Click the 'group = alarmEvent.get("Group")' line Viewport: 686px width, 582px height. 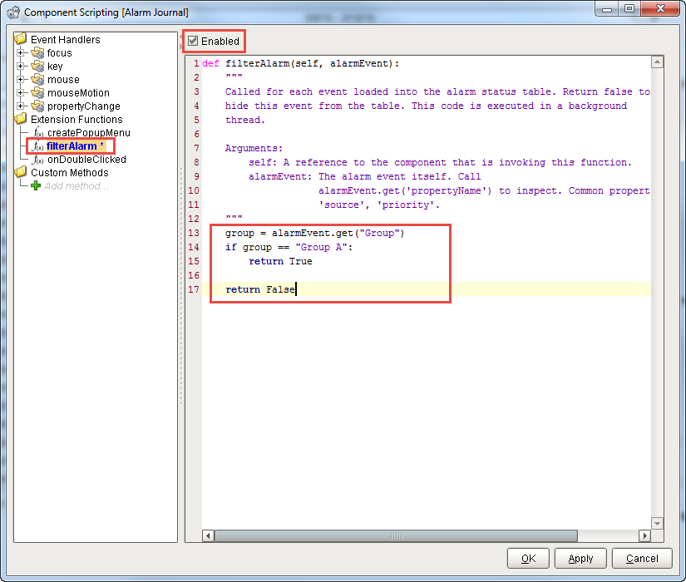pos(314,234)
